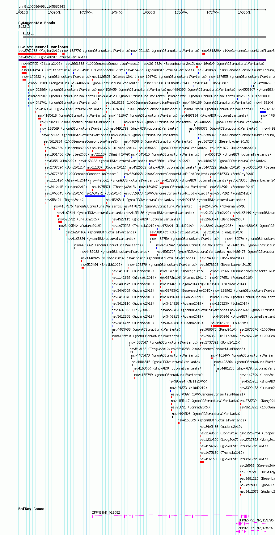The height and width of the screenshot is (535, 275).
Task: Select nsv525494 (Shaikh2009) variant label
Action: (102, 265)
